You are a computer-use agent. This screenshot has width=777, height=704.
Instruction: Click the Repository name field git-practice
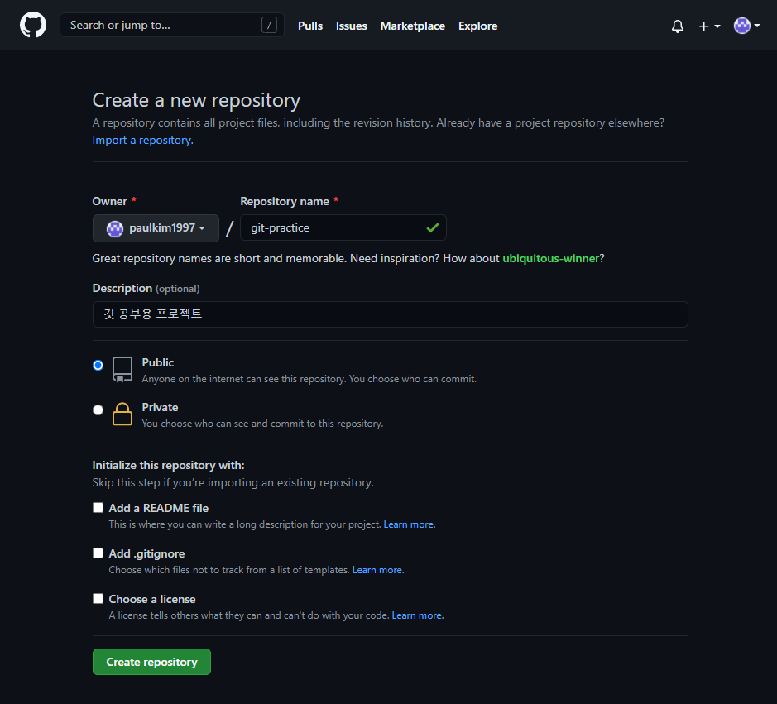pos(343,227)
